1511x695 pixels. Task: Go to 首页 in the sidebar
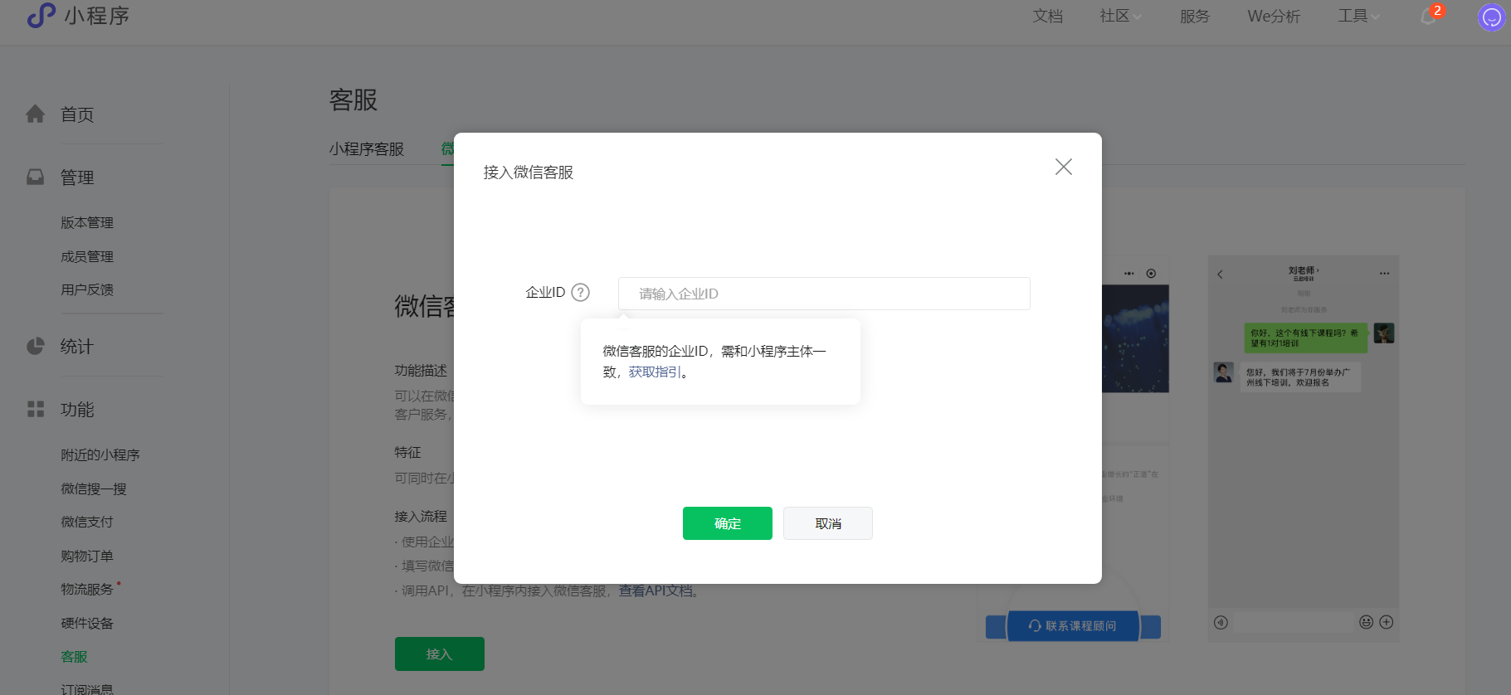[77, 114]
